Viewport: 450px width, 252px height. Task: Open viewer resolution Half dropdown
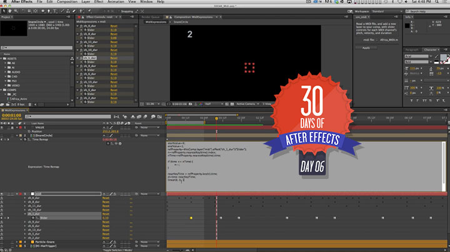pos(214,104)
